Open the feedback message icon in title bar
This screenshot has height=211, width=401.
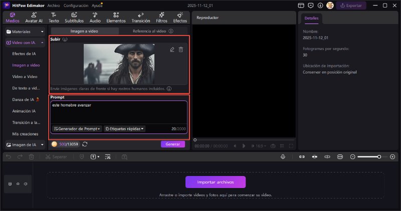pos(311,5)
